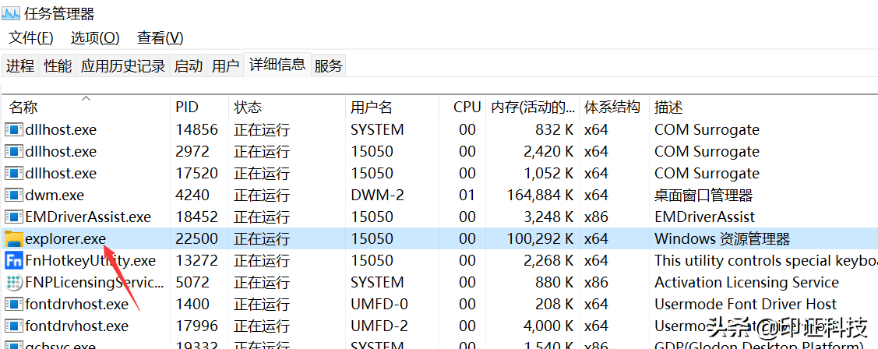Open the 文件(F) menu

(x=31, y=37)
